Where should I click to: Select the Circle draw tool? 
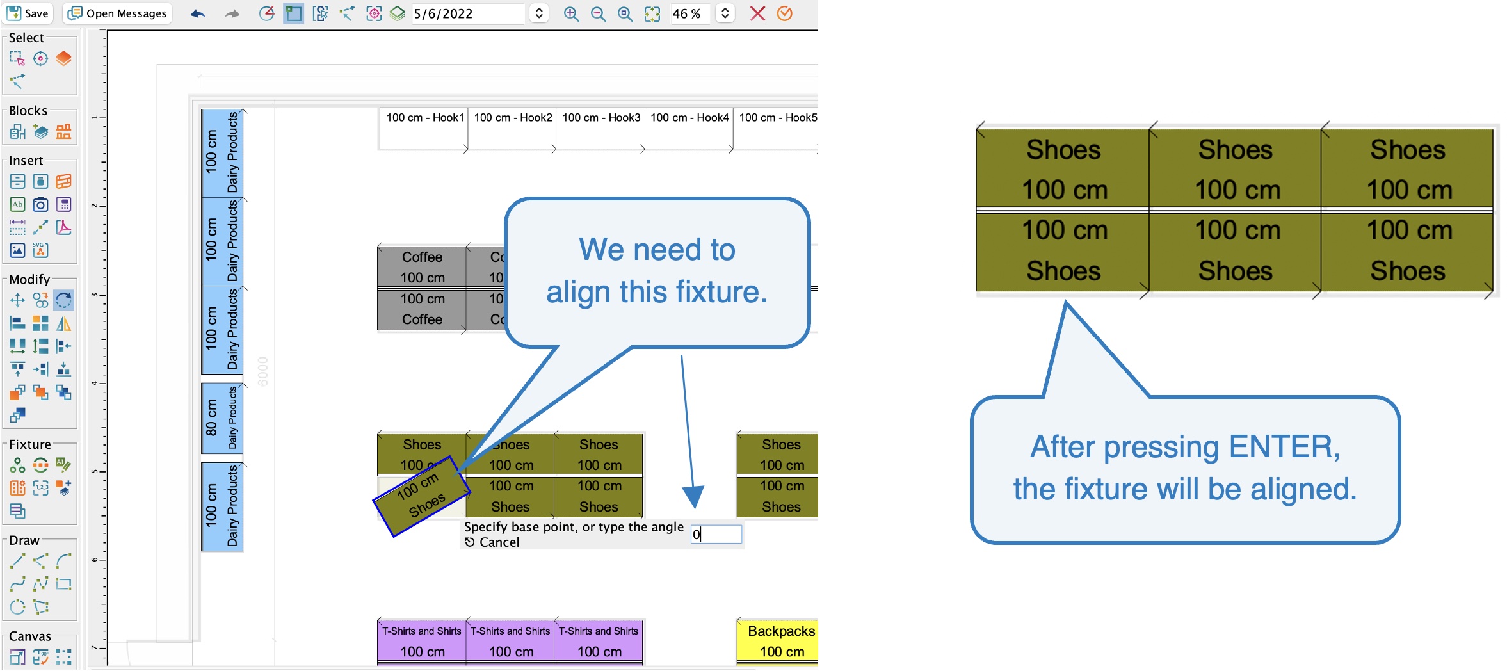coord(17,607)
